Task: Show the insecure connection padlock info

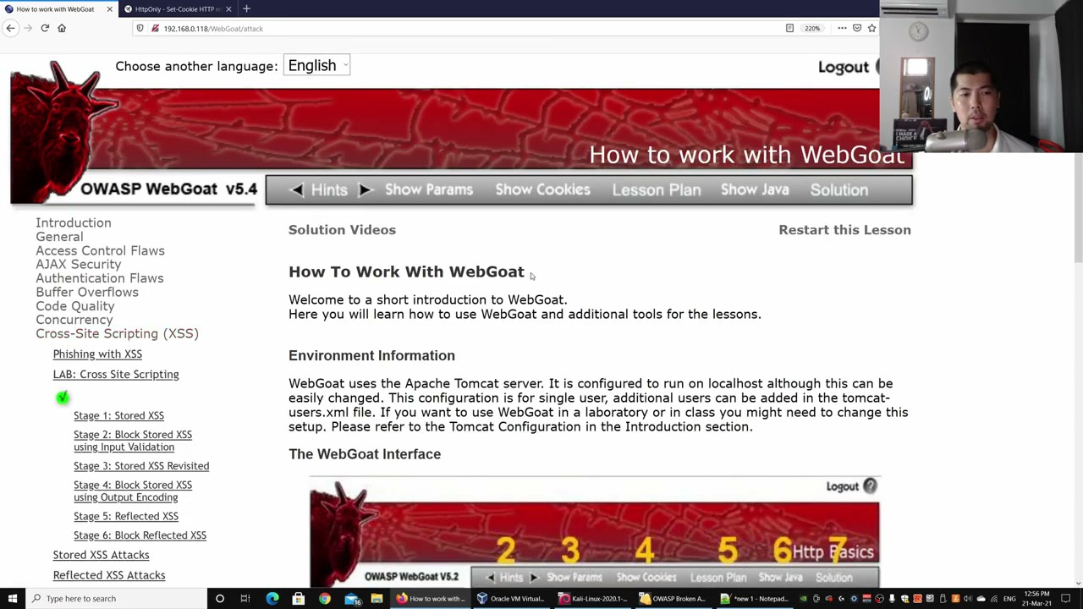Action: coord(155,28)
